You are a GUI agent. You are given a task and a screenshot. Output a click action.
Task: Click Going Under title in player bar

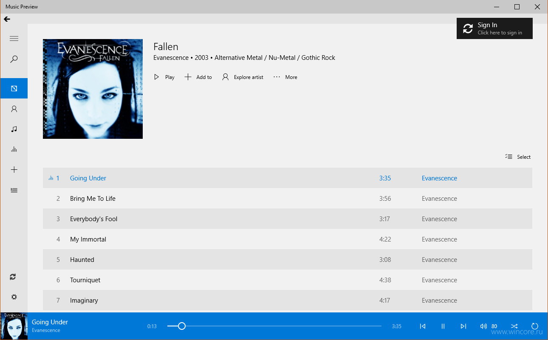50,322
